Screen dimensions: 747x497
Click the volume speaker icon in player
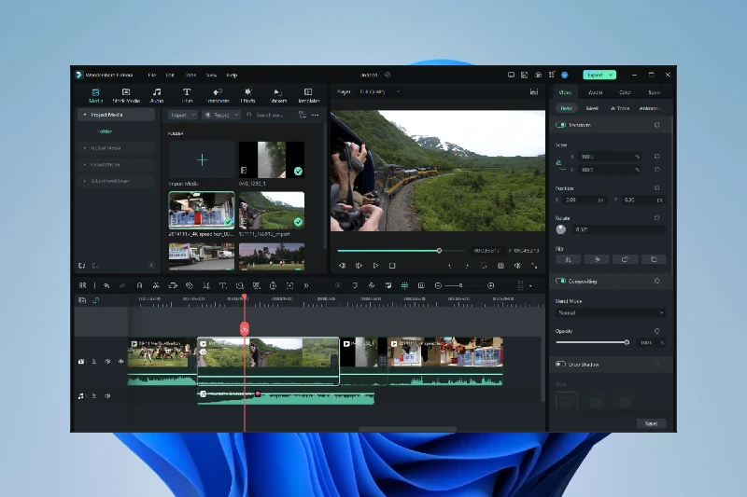click(x=517, y=266)
